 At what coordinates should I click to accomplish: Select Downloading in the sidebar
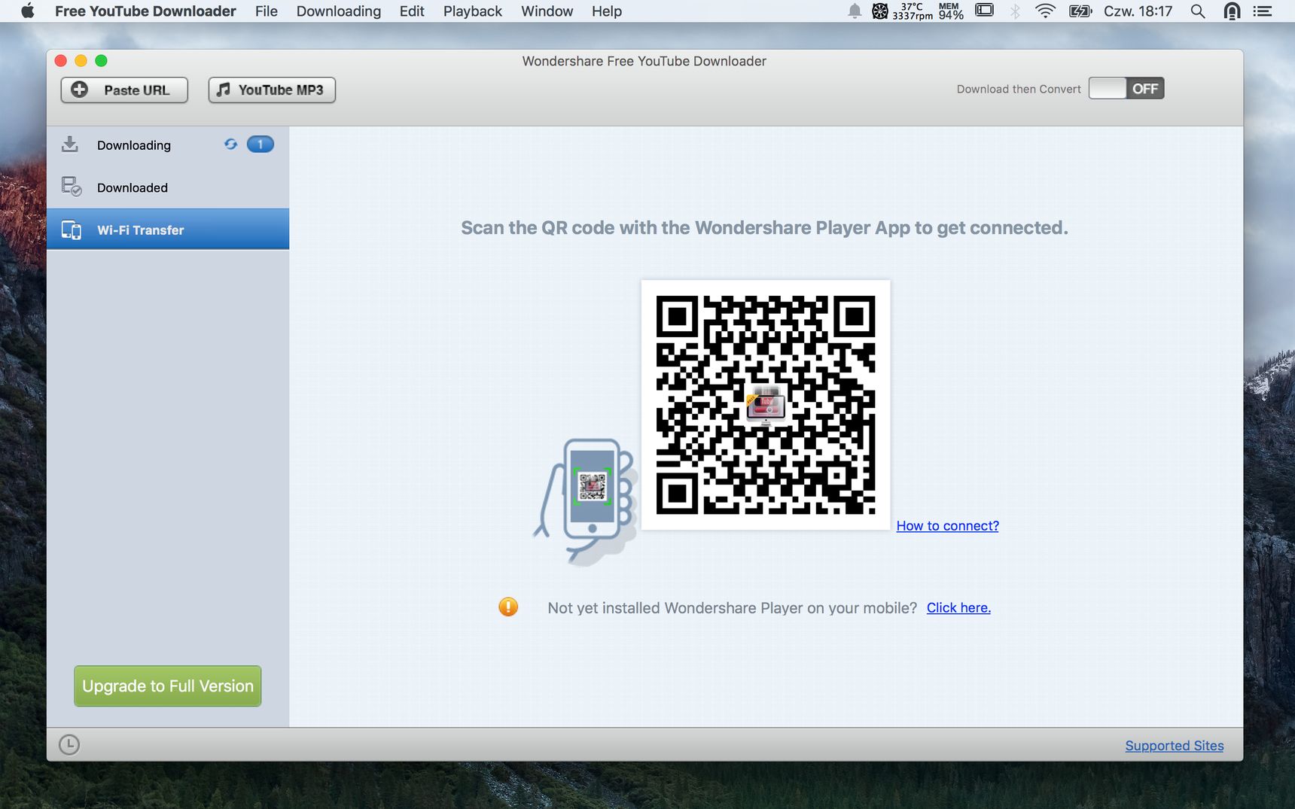pos(168,145)
